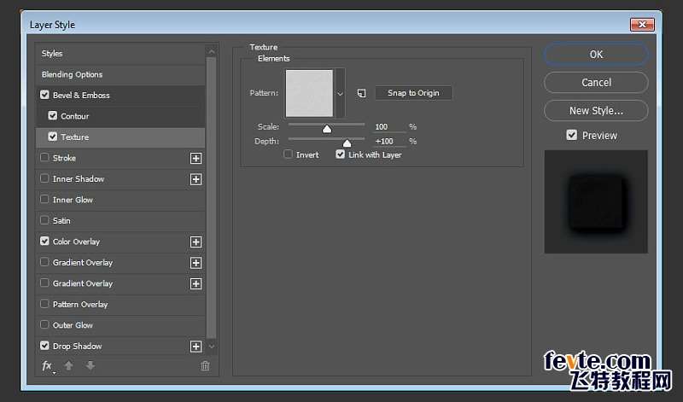Click the Depth percentage input field

[x=389, y=141]
